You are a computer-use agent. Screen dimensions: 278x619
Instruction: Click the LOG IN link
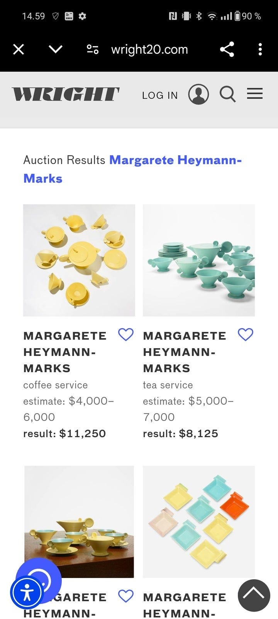(160, 95)
